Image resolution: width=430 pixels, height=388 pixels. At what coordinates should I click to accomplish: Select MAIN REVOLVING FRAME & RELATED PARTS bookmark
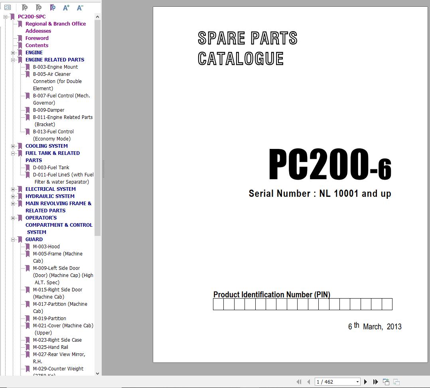pos(58,207)
